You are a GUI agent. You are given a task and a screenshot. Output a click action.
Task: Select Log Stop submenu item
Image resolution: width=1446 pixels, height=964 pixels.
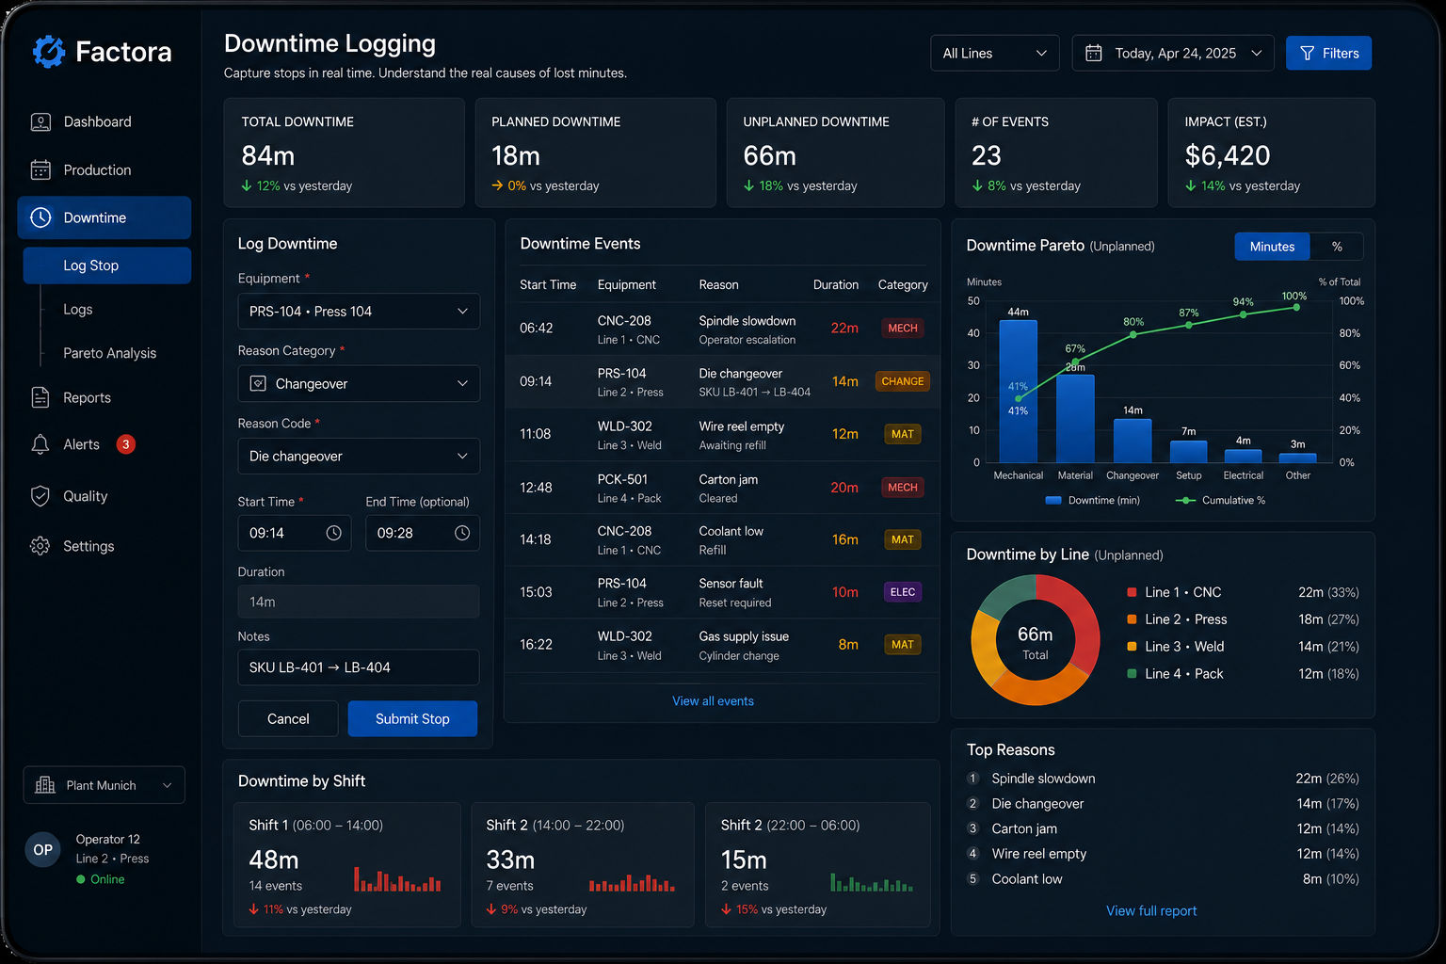(x=107, y=265)
